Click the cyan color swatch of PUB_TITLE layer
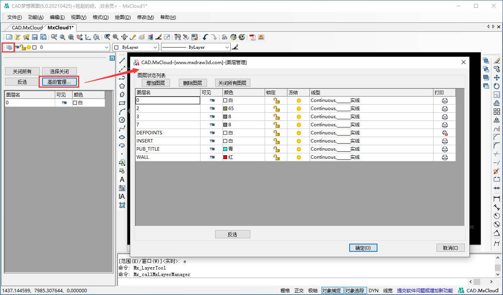503x295 pixels. [225, 149]
